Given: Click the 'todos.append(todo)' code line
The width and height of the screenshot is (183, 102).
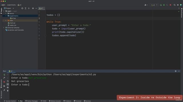Looking at the screenshot, I should tap(64, 35).
